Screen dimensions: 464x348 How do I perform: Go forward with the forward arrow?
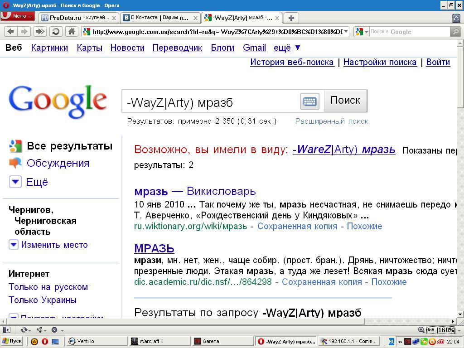24,31
